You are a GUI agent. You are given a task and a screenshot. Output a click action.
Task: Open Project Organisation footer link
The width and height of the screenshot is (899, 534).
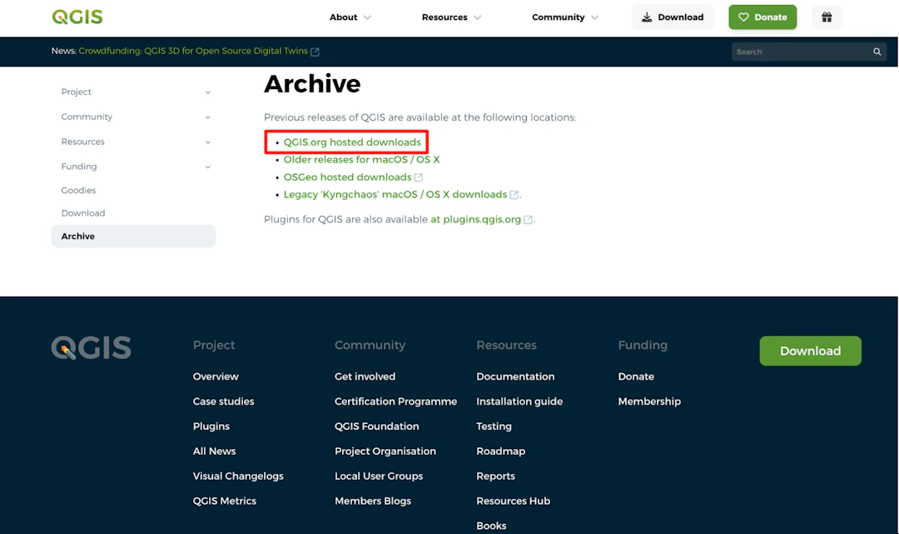[385, 451]
